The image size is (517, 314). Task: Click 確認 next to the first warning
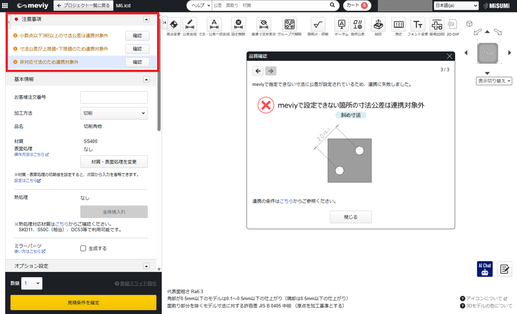[137, 35]
